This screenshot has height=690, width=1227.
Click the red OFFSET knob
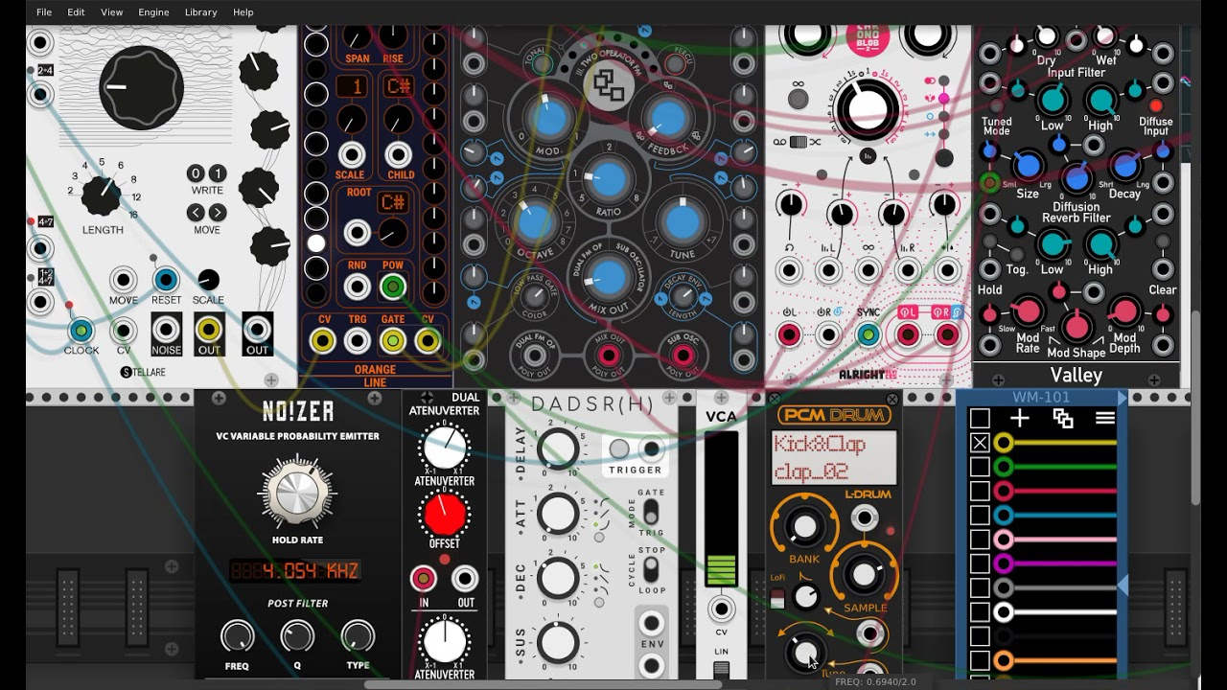coord(444,514)
